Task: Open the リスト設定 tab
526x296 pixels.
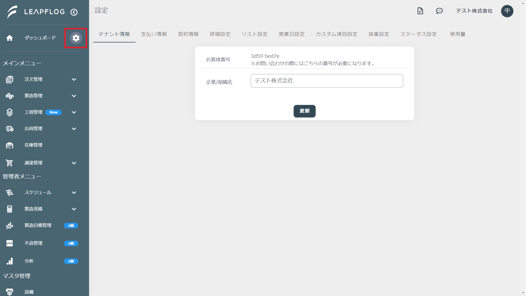Action: [x=255, y=34]
